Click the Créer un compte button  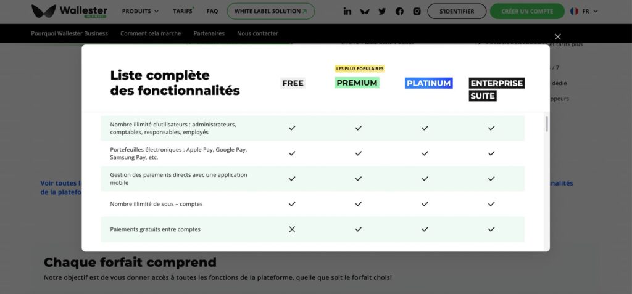(x=527, y=11)
